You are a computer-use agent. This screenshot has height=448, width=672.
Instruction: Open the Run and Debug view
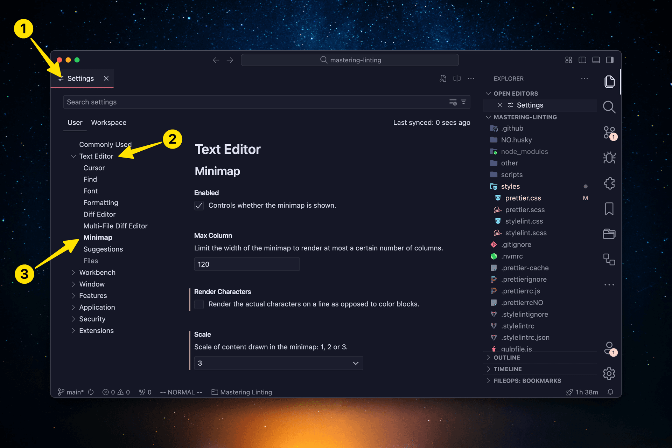pos(609,158)
